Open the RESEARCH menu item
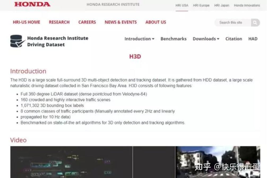 tap(59, 22)
